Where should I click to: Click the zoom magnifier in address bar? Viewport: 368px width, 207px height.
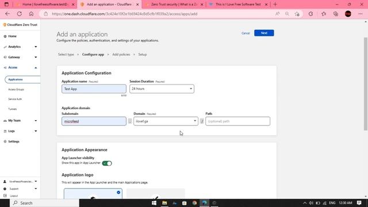tap(287, 14)
